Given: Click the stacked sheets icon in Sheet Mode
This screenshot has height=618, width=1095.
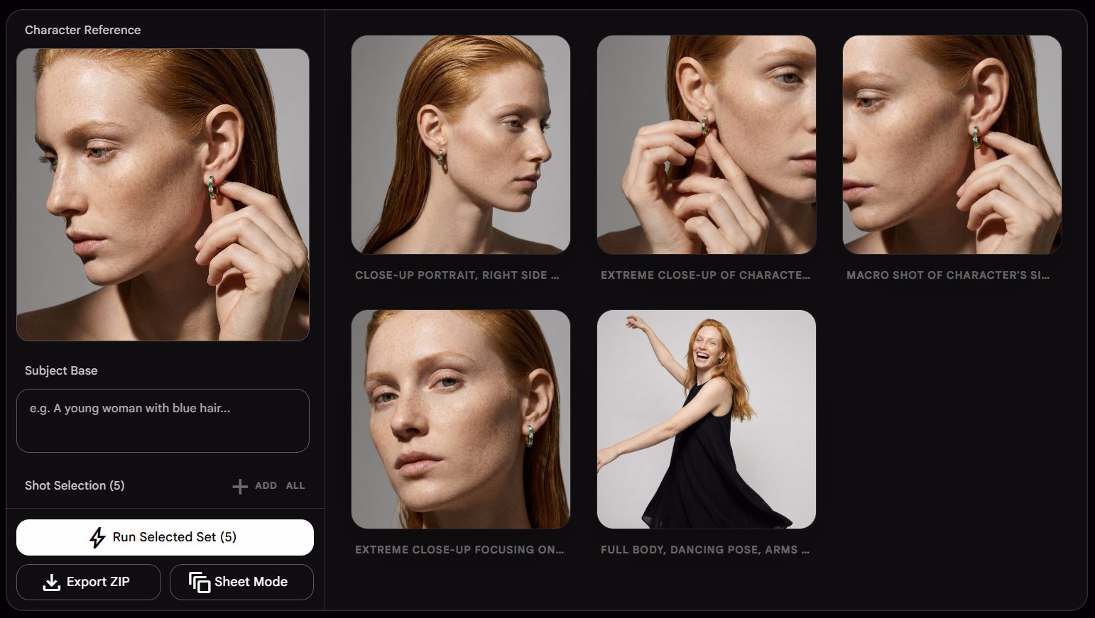Looking at the screenshot, I should coord(200,583).
